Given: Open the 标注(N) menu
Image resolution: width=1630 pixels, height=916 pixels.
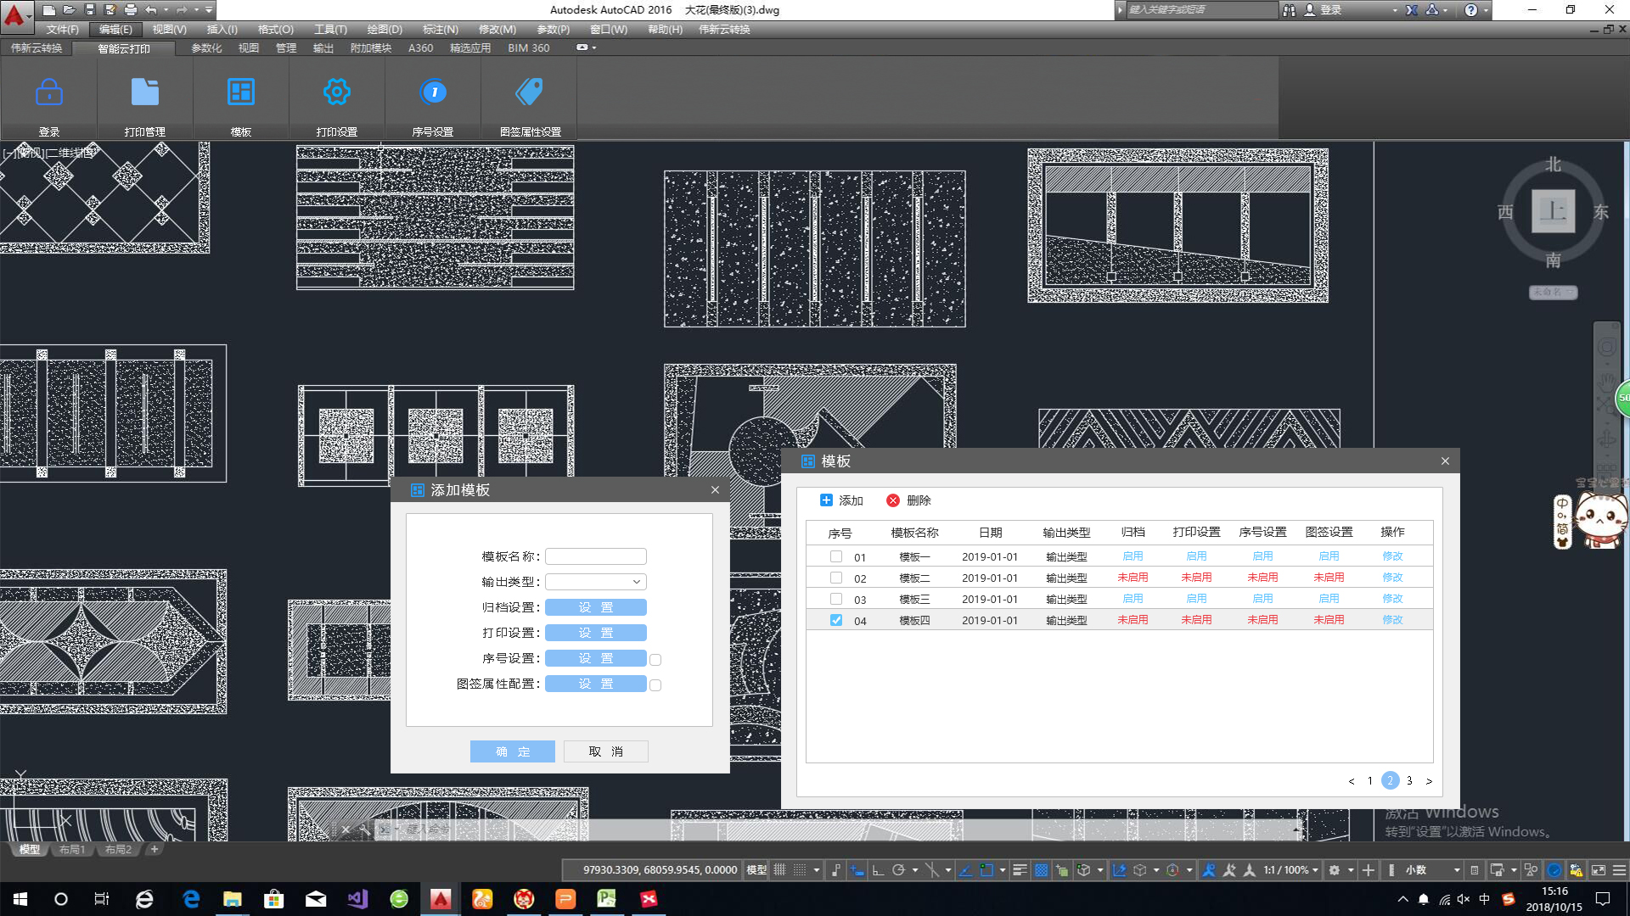Looking at the screenshot, I should click(x=440, y=30).
